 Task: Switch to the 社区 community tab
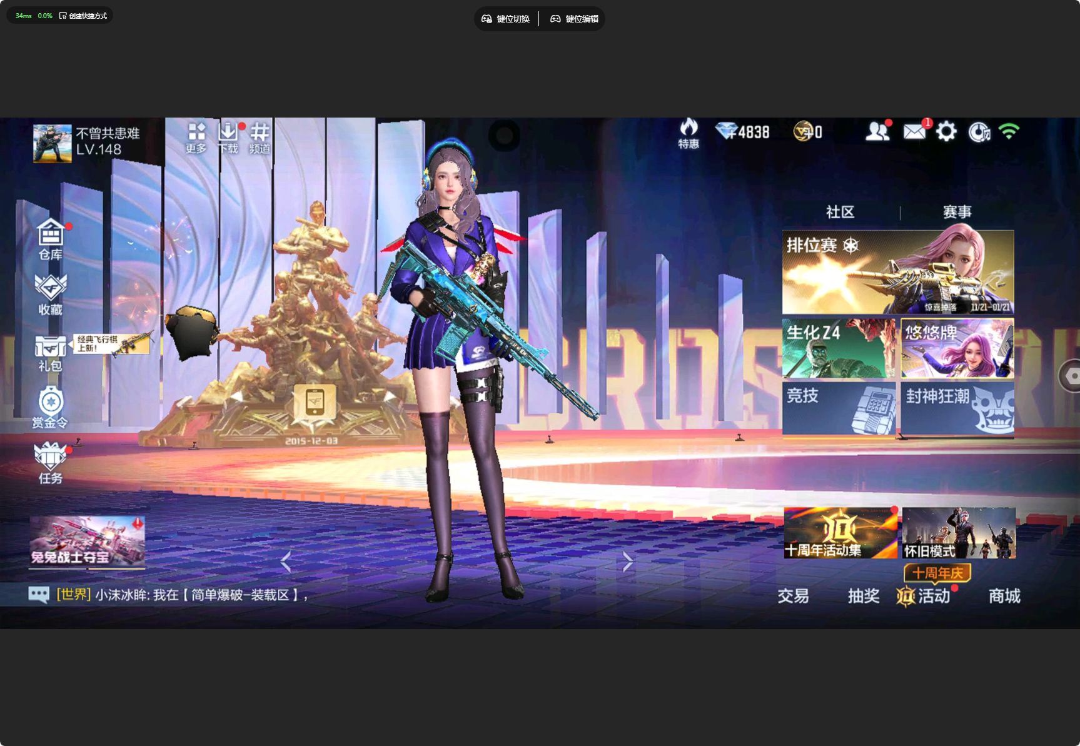tap(840, 212)
